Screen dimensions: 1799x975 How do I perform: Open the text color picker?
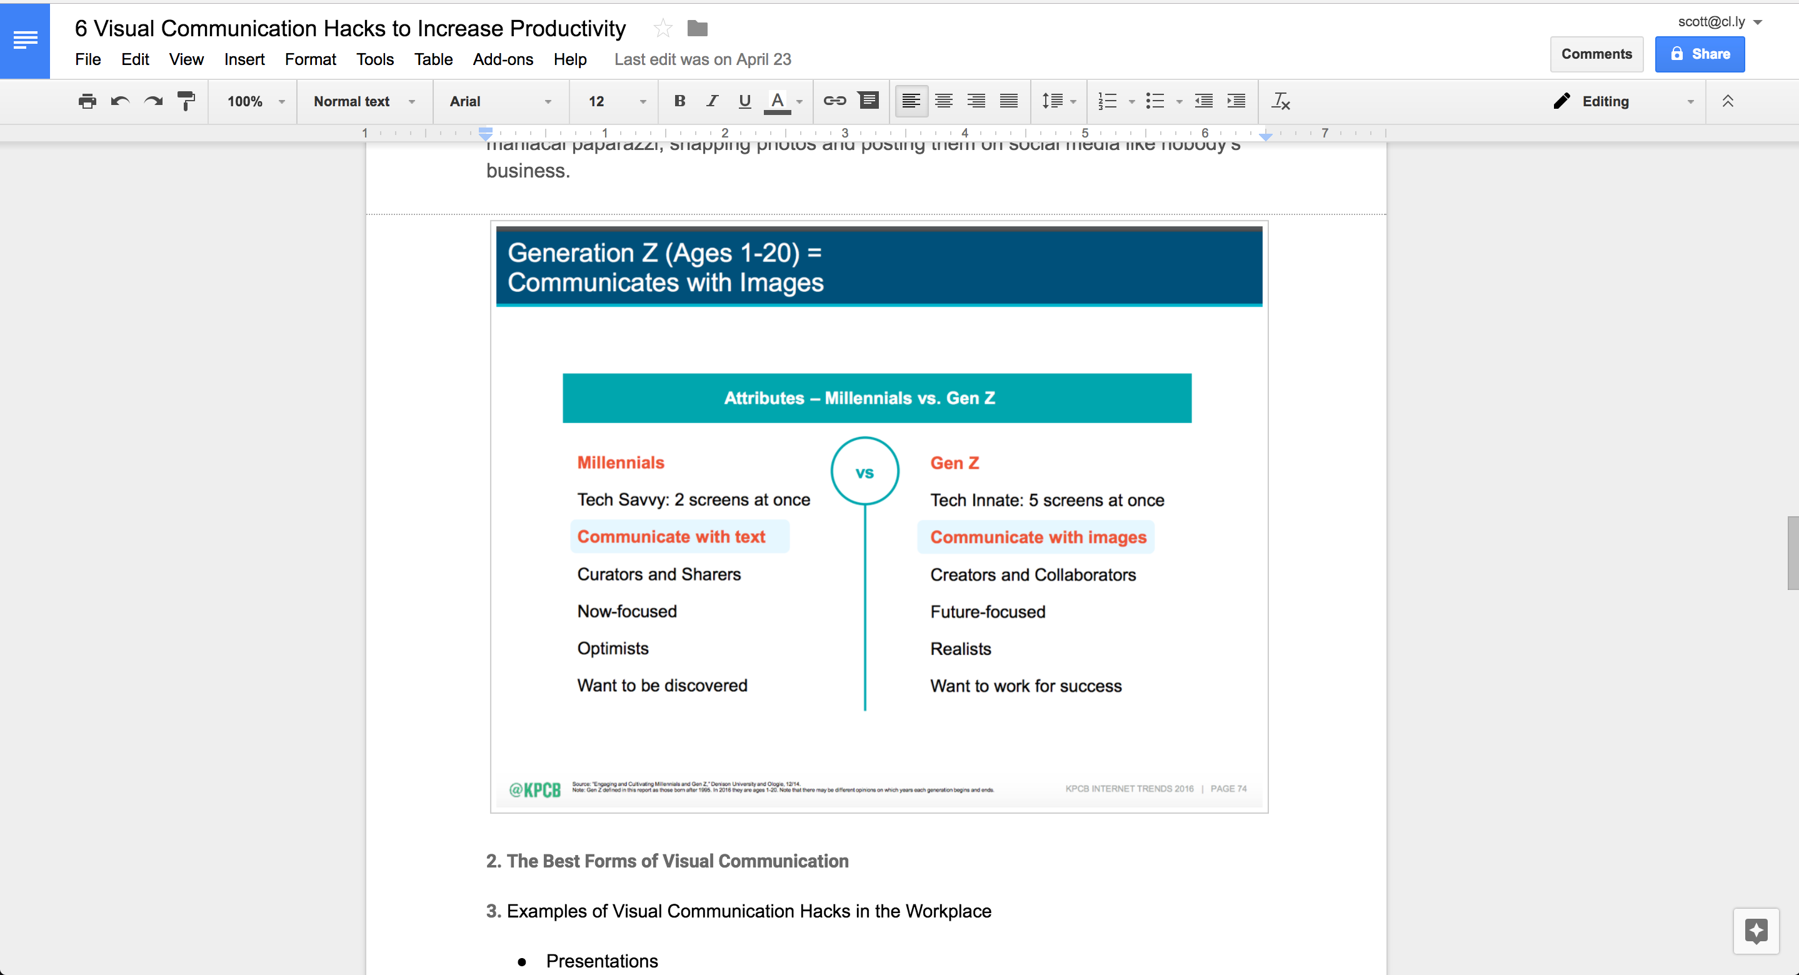[x=777, y=101]
